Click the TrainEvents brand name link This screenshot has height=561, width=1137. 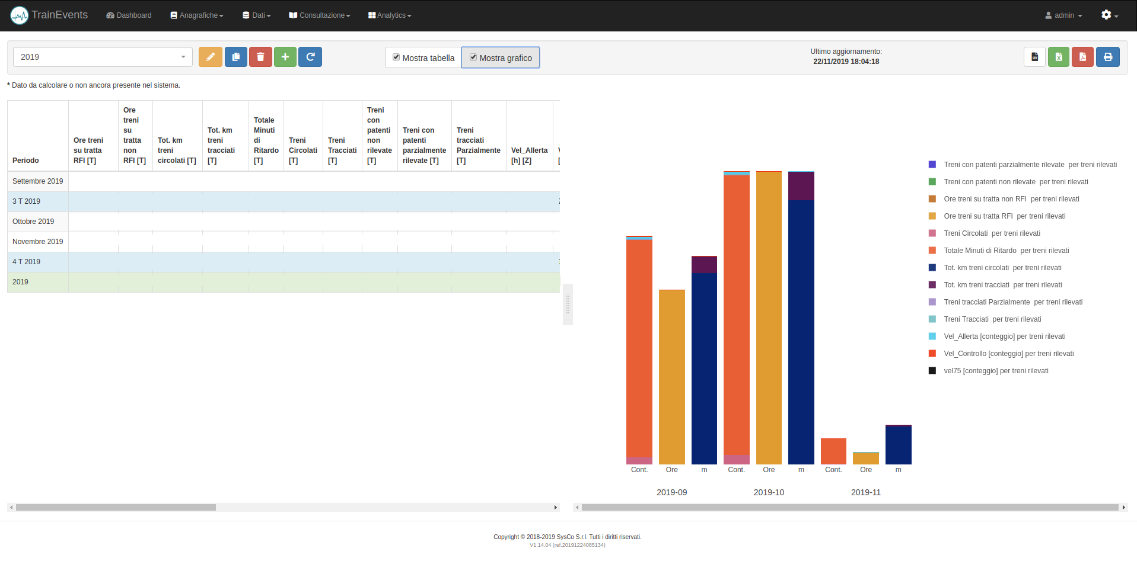[x=60, y=15]
